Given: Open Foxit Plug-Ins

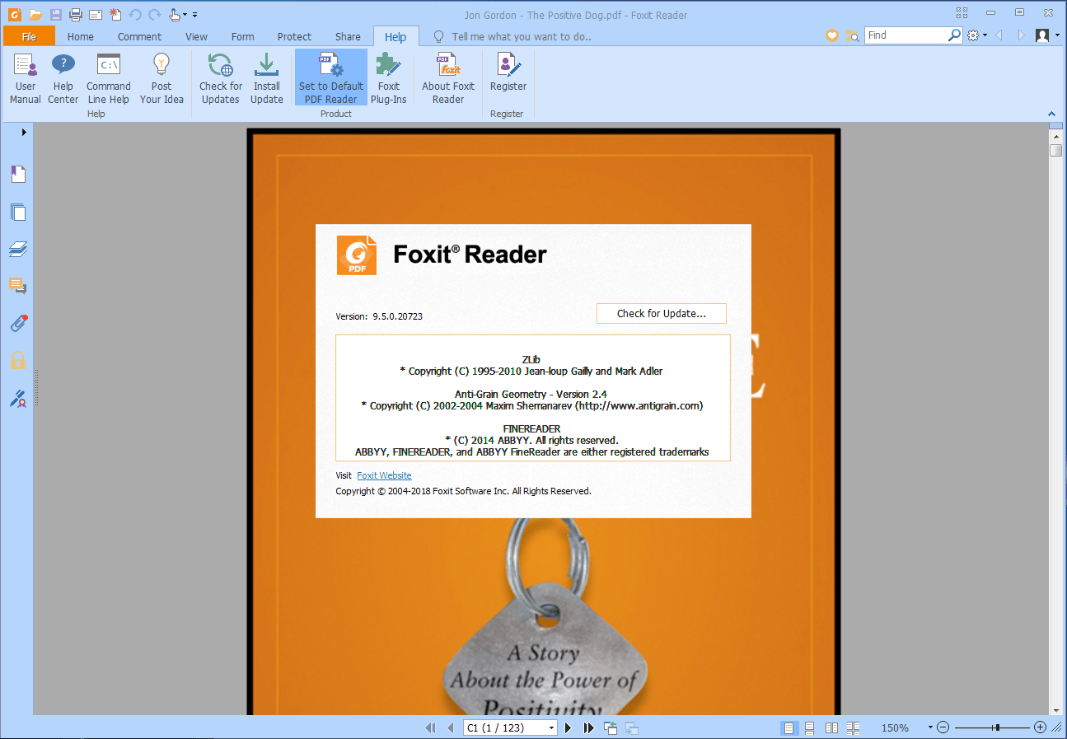Looking at the screenshot, I should point(389,79).
